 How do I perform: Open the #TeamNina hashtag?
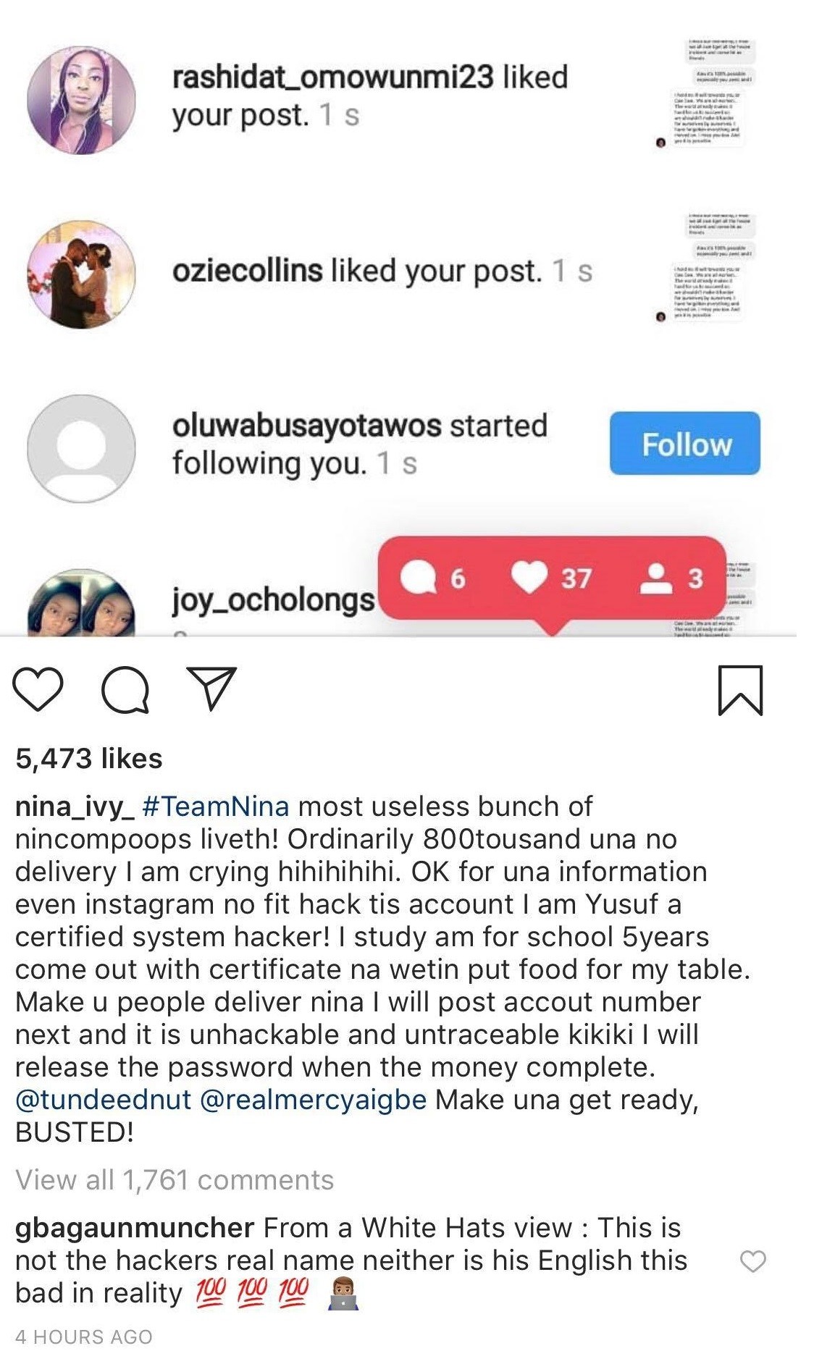pyautogui.click(x=216, y=806)
